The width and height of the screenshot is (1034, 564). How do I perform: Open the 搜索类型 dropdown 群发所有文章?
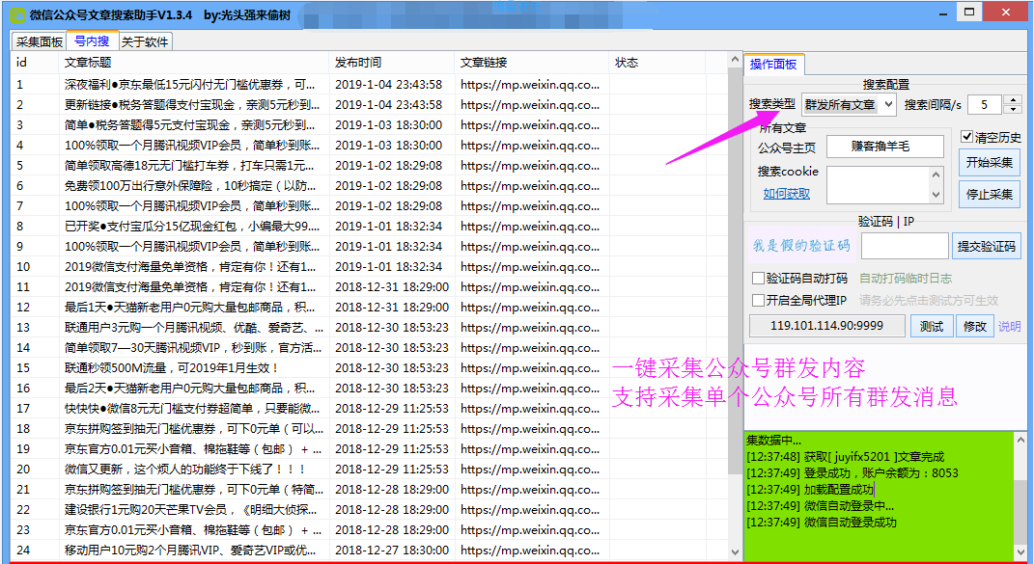coord(850,104)
